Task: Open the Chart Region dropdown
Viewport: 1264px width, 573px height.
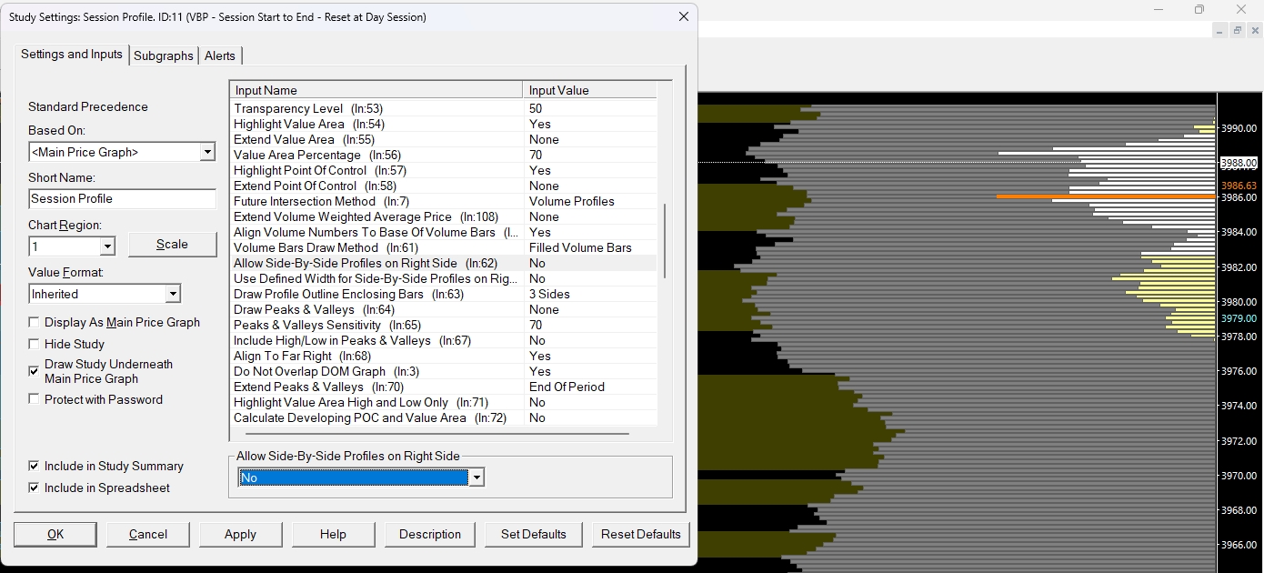Action: (x=107, y=246)
